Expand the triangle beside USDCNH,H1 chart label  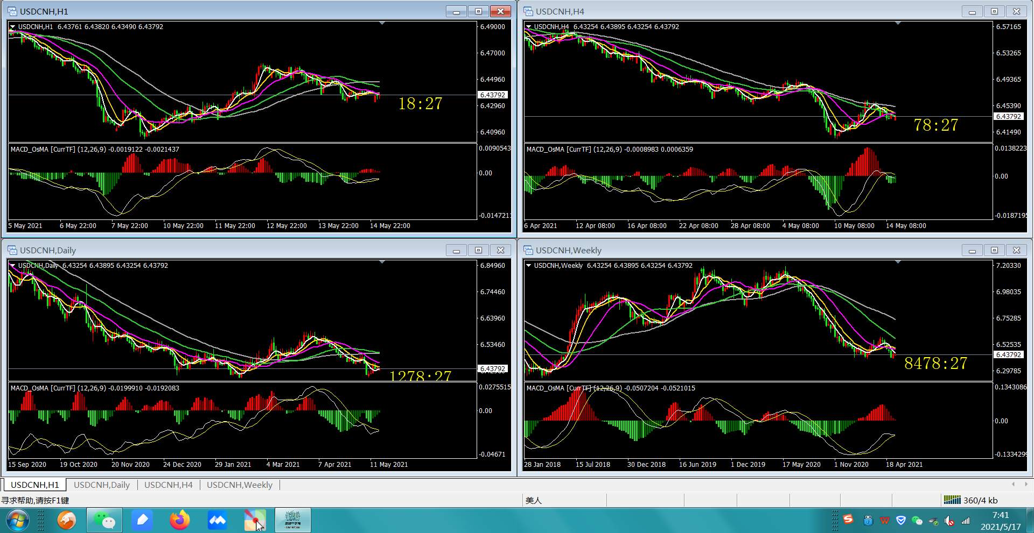pyautogui.click(x=12, y=26)
